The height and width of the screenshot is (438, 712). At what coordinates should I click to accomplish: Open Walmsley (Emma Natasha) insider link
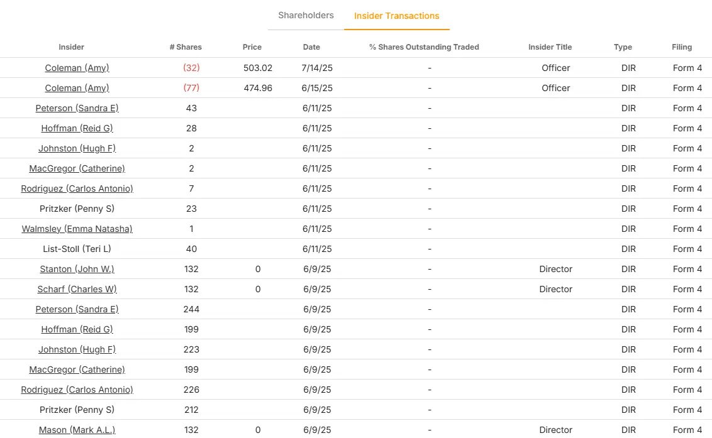click(77, 229)
